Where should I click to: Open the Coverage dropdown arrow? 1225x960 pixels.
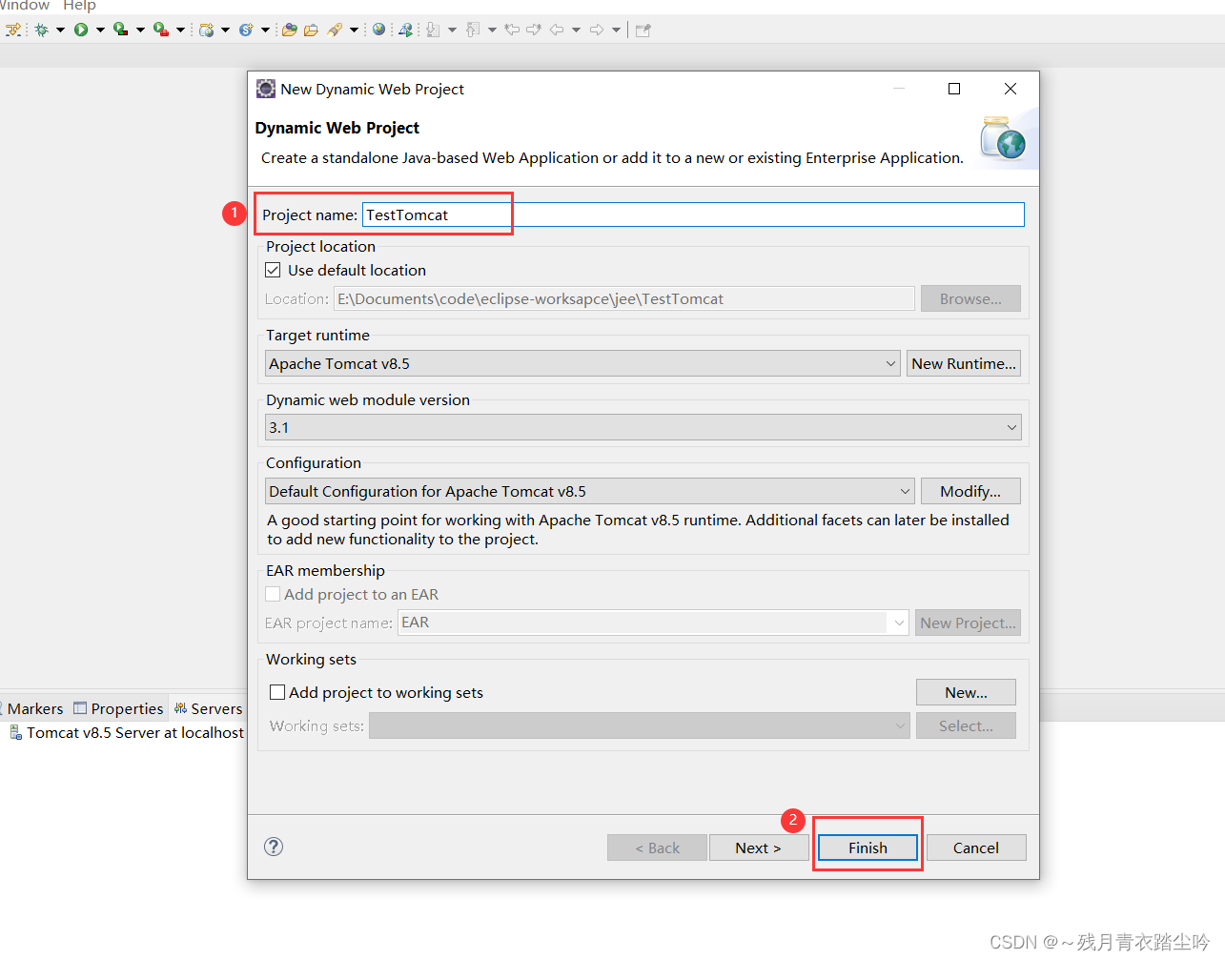click(x=140, y=30)
